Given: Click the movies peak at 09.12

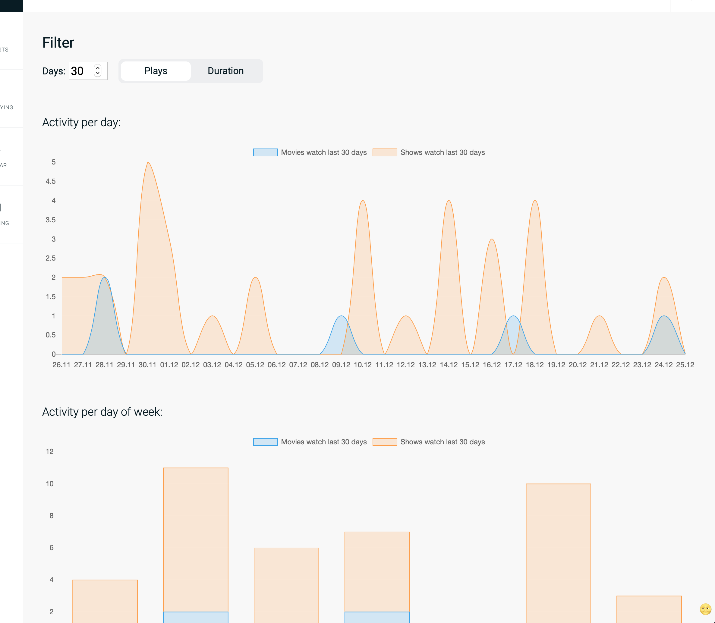Looking at the screenshot, I should (x=342, y=316).
